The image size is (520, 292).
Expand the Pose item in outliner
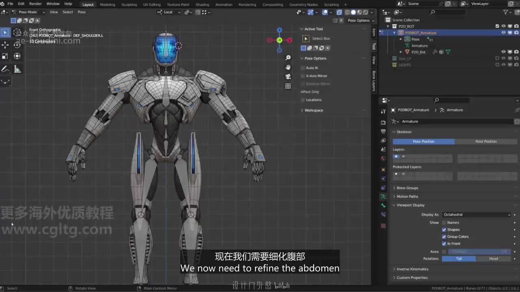pos(401,39)
